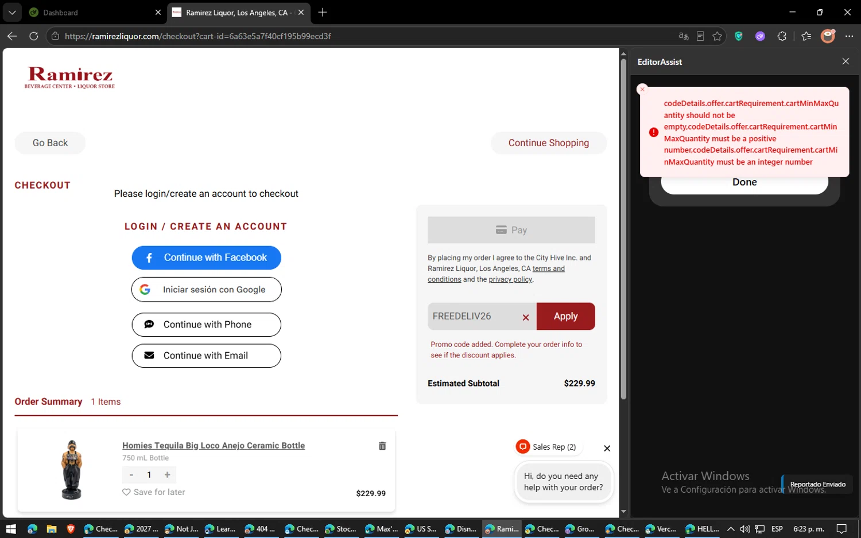
Task: Clear the promo code with the X
Action: 526,317
